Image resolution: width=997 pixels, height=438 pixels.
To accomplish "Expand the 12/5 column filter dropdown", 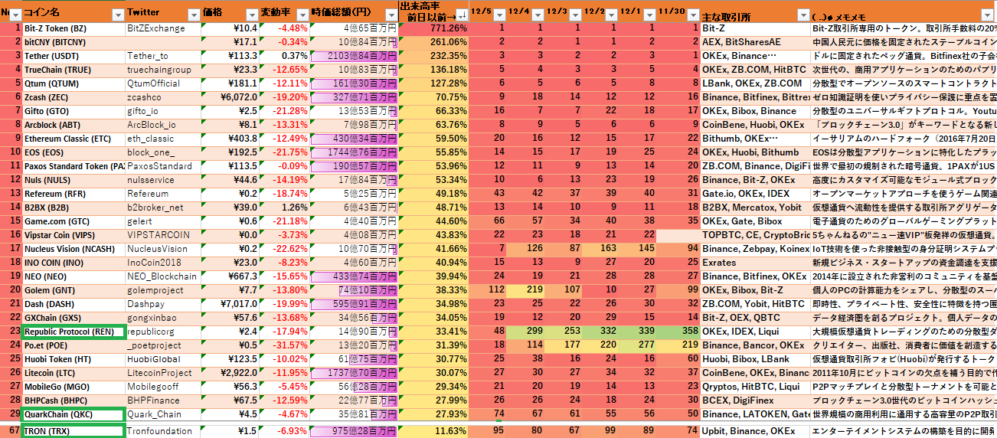I will click(498, 16).
